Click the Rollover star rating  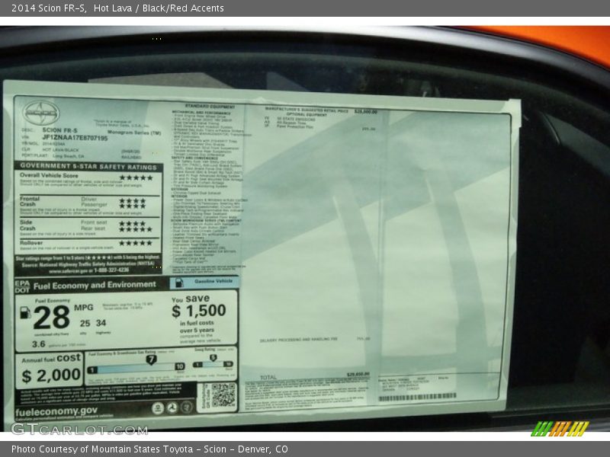[136, 243]
